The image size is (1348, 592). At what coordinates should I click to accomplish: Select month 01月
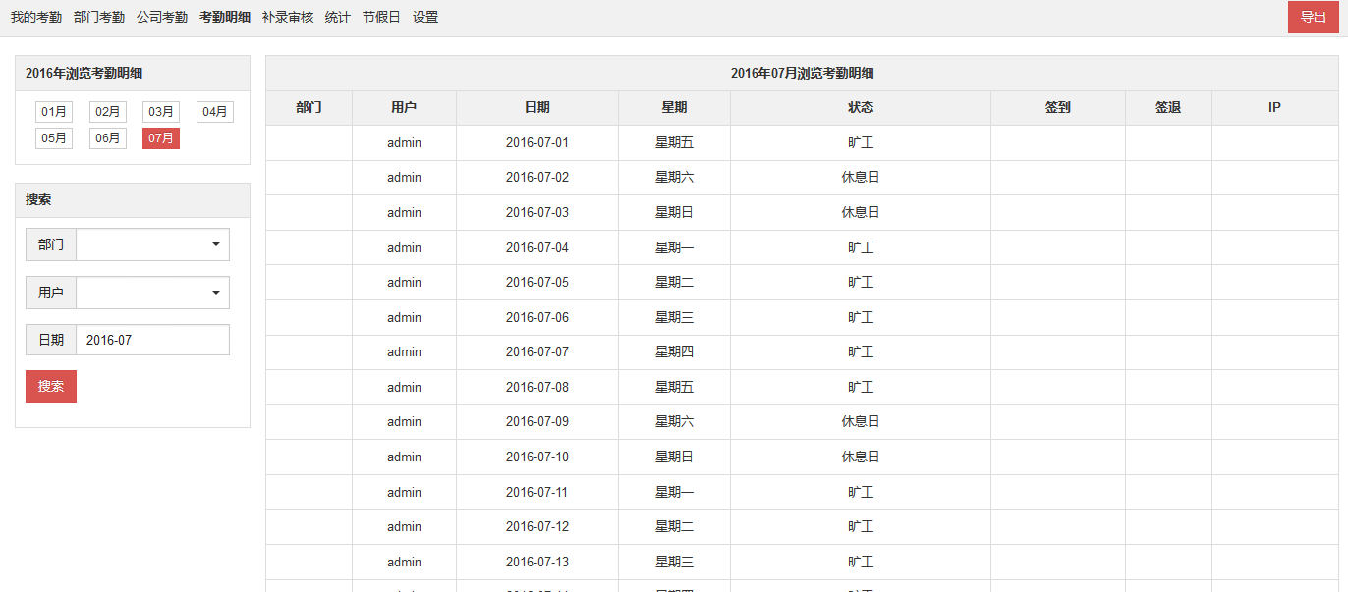(x=54, y=112)
